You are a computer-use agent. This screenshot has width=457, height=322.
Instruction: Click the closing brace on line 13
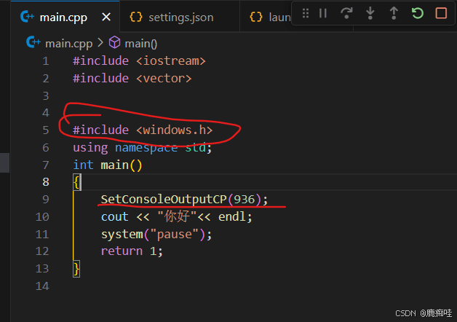pyautogui.click(x=76, y=269)
